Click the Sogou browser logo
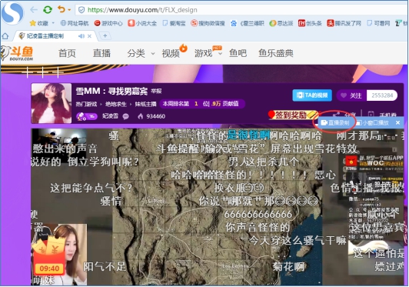409x287 pixels. 12,12
